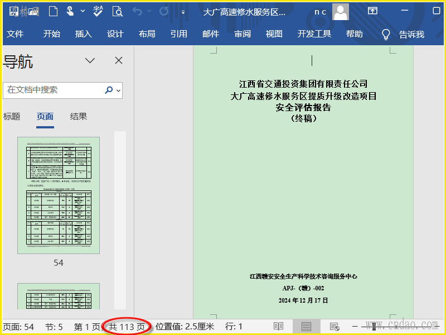Toggle touch/mouse mode icon
Image resolution: width=446 pixels, height=335 pixels.
[x=70, y=11]
